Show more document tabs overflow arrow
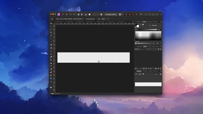 133,22
